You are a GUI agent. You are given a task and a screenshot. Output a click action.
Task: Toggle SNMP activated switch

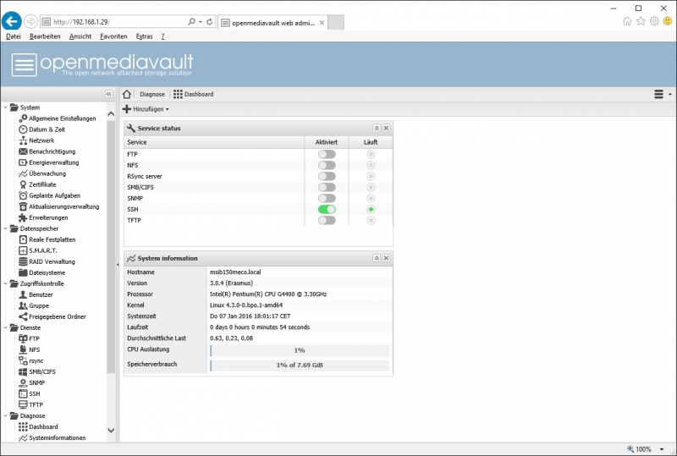click(x=327, y=198)
